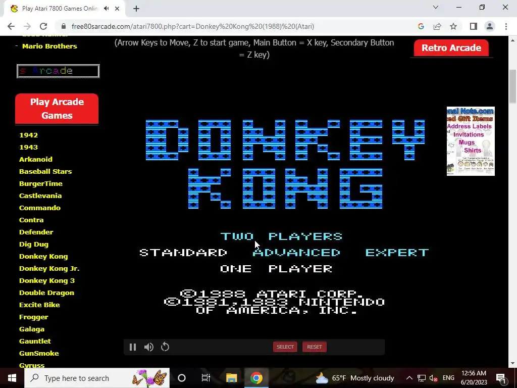The height and width of the screenshot is (388, 517).
Task: Open the Defender link
Action: pos(36,232)
